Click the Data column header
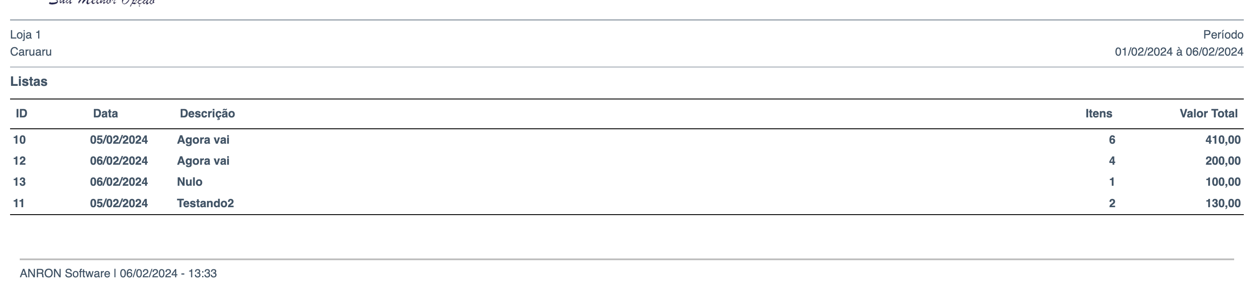The image size is (1253, 297). click(105, 114)
